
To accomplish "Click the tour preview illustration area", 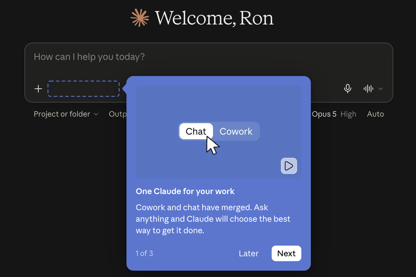I will pyautogui.click(x=219, y=132).
